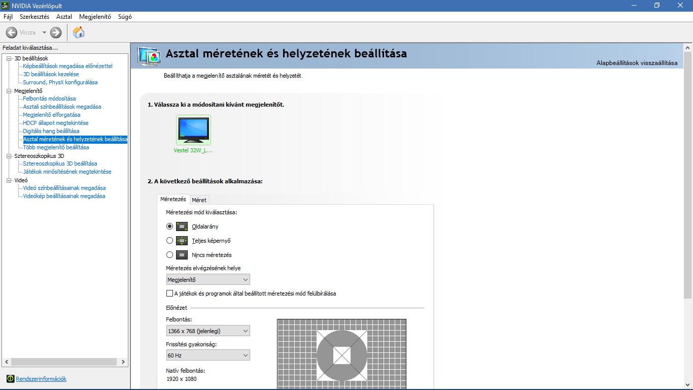Open the Felbontás resolution dropdown
Viewport: 693px width, 390px height.
[x=208, y=331]
